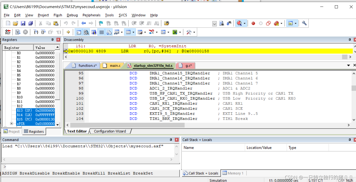Screen dimensions: 356x182
Task: Open the debug session dropdown arrow
Action: (244, 23)
